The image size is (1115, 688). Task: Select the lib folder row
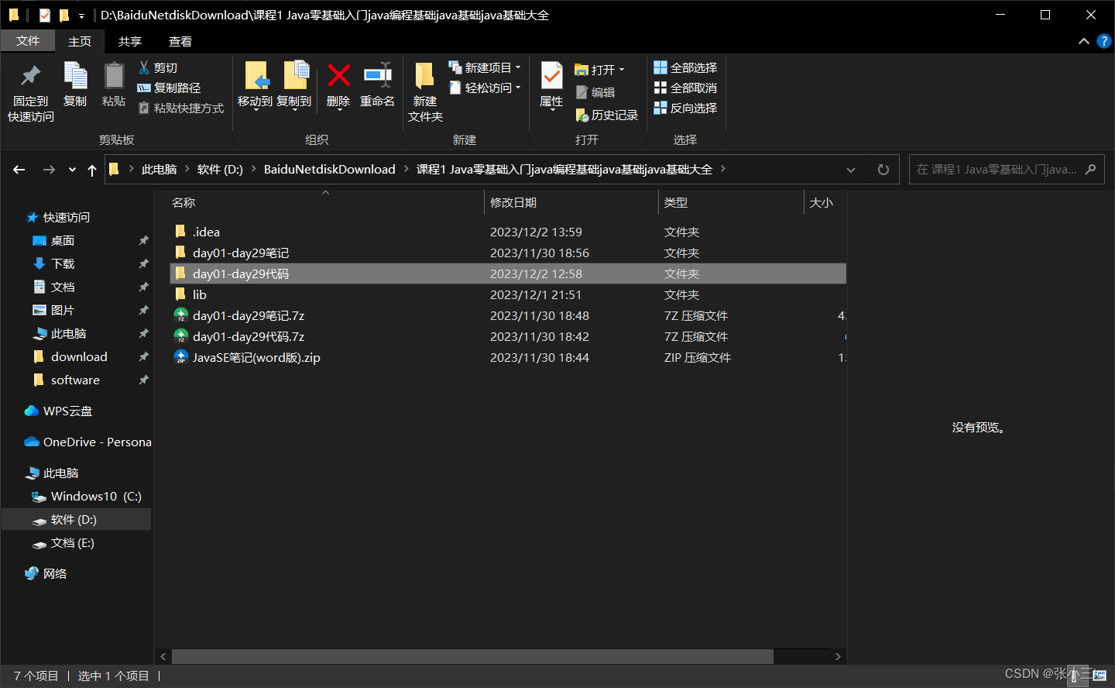coord(507,294)
